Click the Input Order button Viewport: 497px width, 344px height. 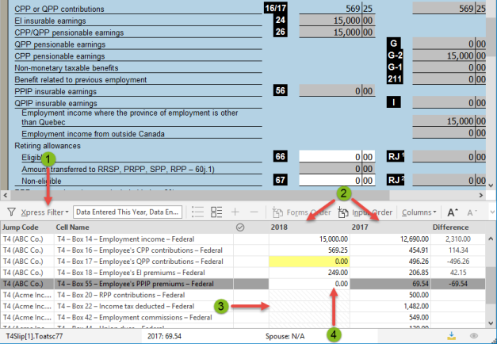click(365, 212)
